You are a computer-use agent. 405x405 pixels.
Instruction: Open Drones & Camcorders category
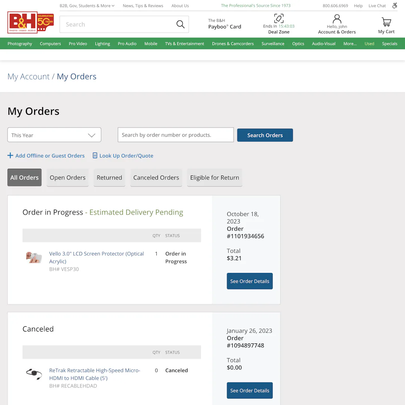click(x=233, y=43)
